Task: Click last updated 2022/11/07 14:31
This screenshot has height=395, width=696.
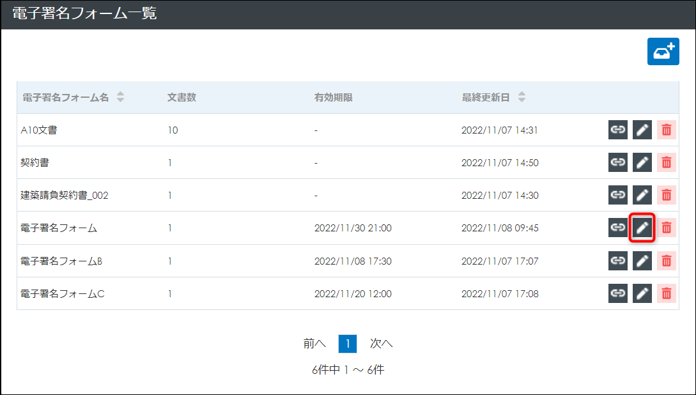Action: point(499,130)
